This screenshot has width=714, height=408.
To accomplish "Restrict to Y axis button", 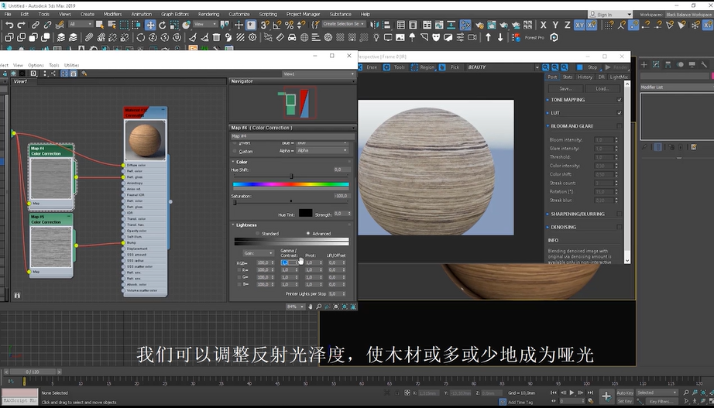I will tap(555, 25).
